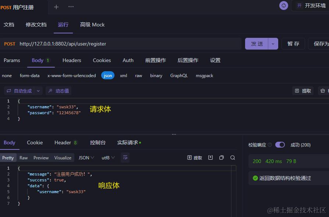
Task: Copy the response body with copy icon
Action: [x=222, y=158]
